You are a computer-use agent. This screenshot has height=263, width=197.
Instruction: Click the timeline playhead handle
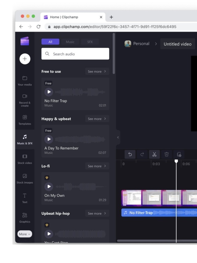[x=176, y=161]
